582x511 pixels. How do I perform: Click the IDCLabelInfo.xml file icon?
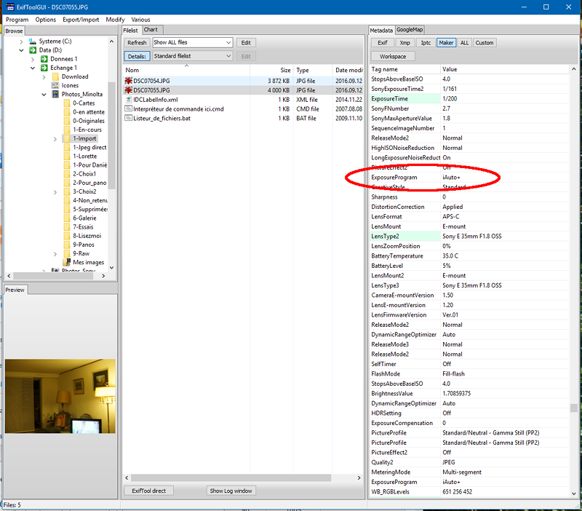point(129,100)
